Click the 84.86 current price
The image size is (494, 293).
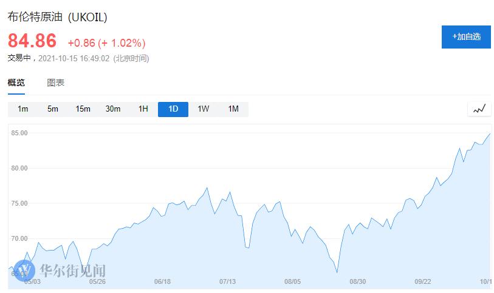coord(32,41)
